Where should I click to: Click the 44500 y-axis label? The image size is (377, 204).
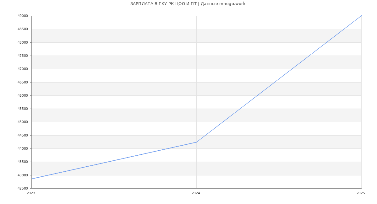point(23,135)
